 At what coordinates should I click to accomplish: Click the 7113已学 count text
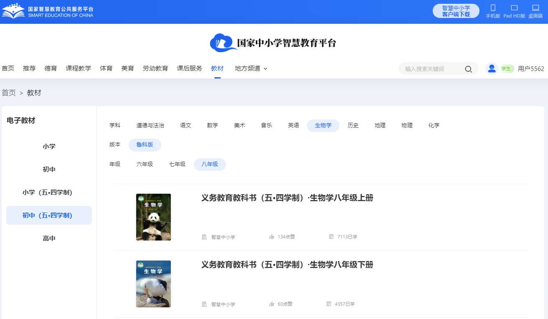348,237
